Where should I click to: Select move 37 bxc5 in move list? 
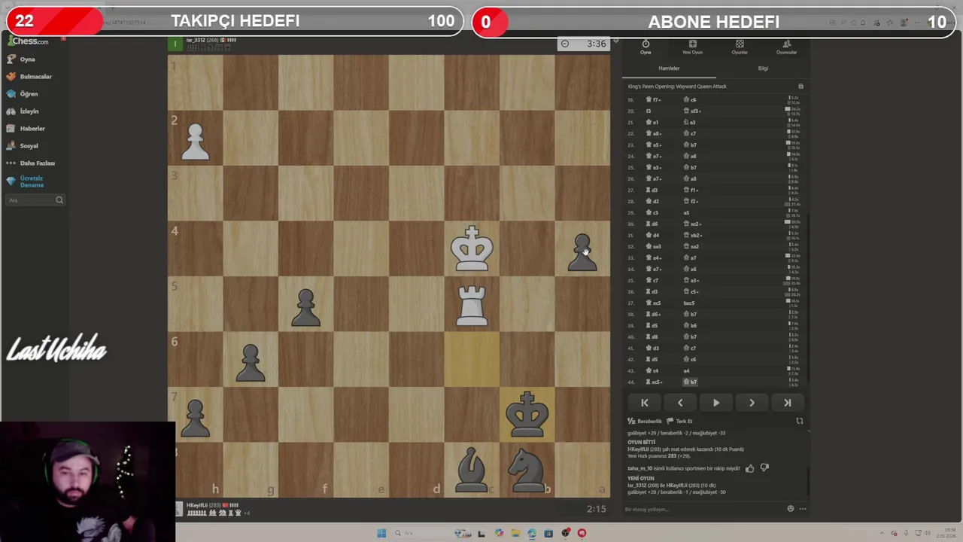coord(688,303)
